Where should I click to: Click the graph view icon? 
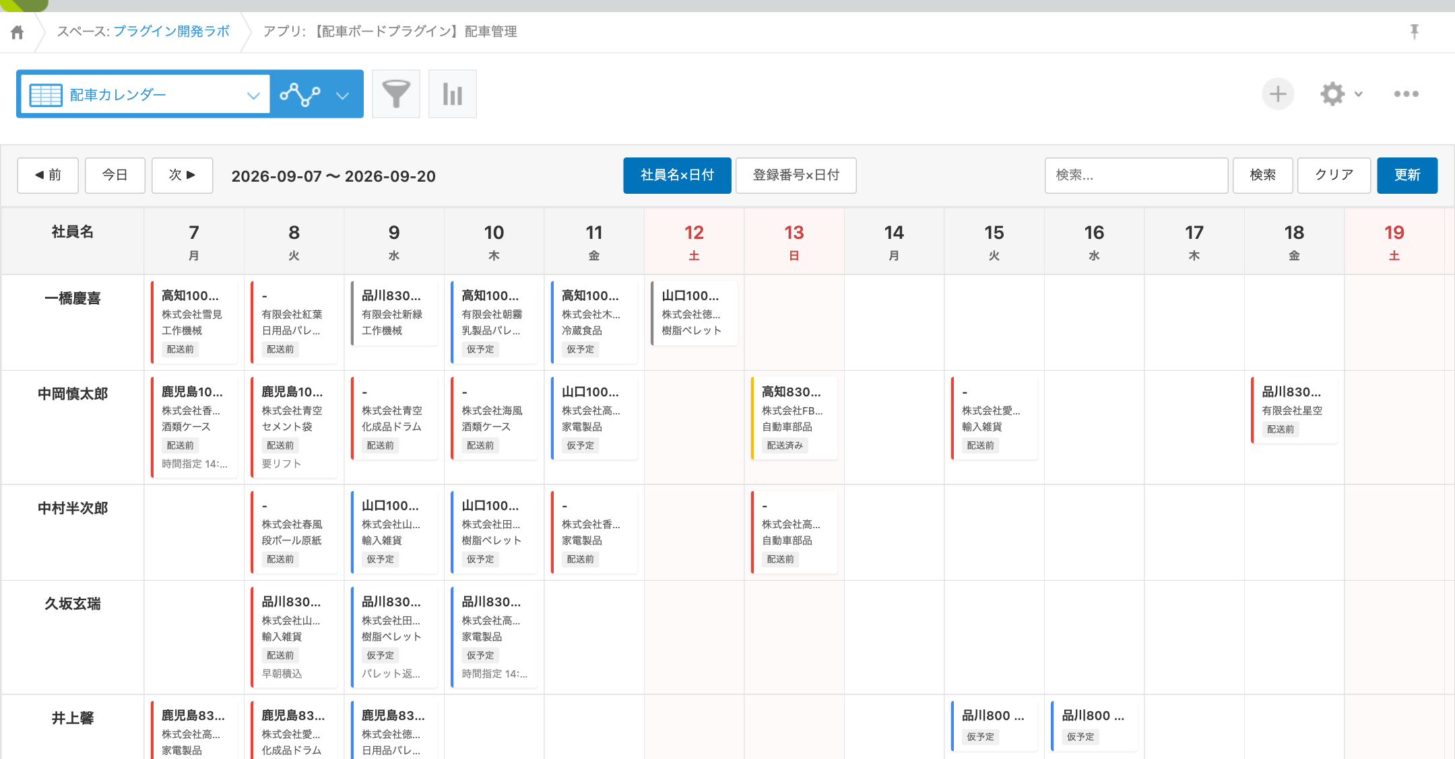(300, 94)
